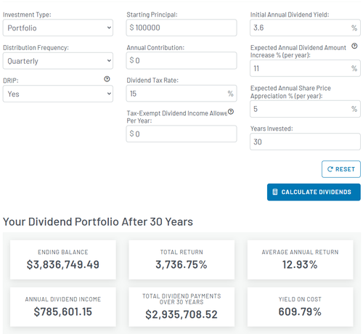The width and height of the screenshot is (363, 334).
Task: Click the Tax-Exempt Dividend Income help icon
Action: click(x=231, y=112)
